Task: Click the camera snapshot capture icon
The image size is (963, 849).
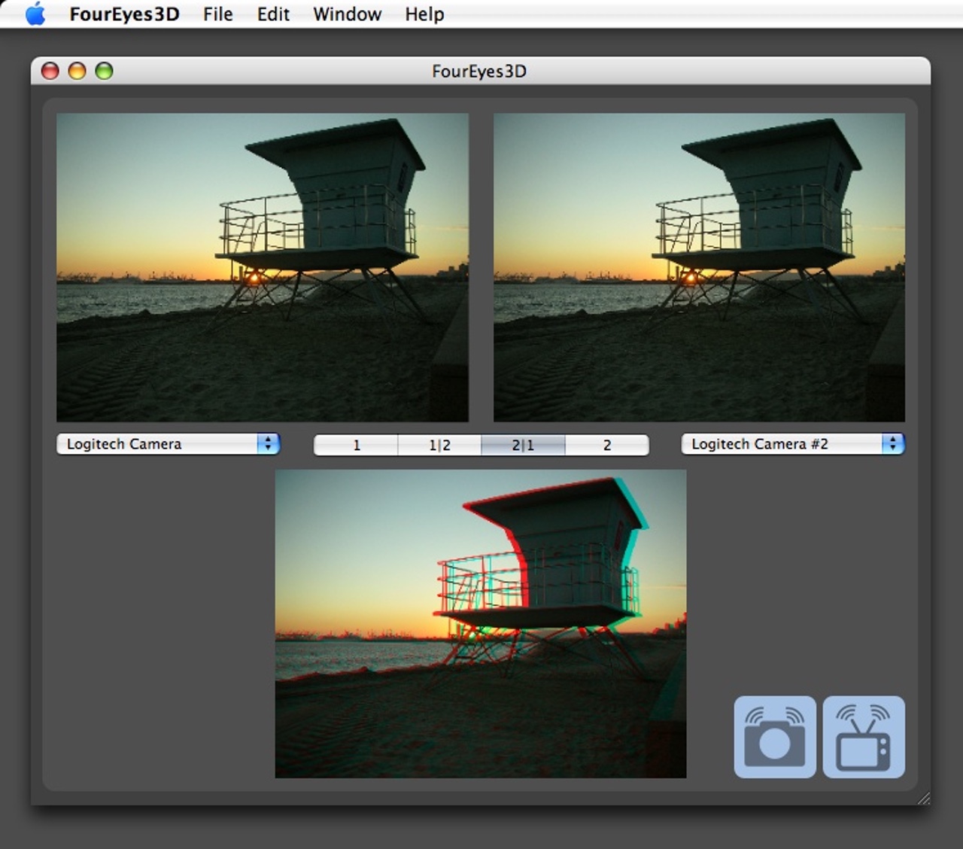Action: click(x=774, y=737)
